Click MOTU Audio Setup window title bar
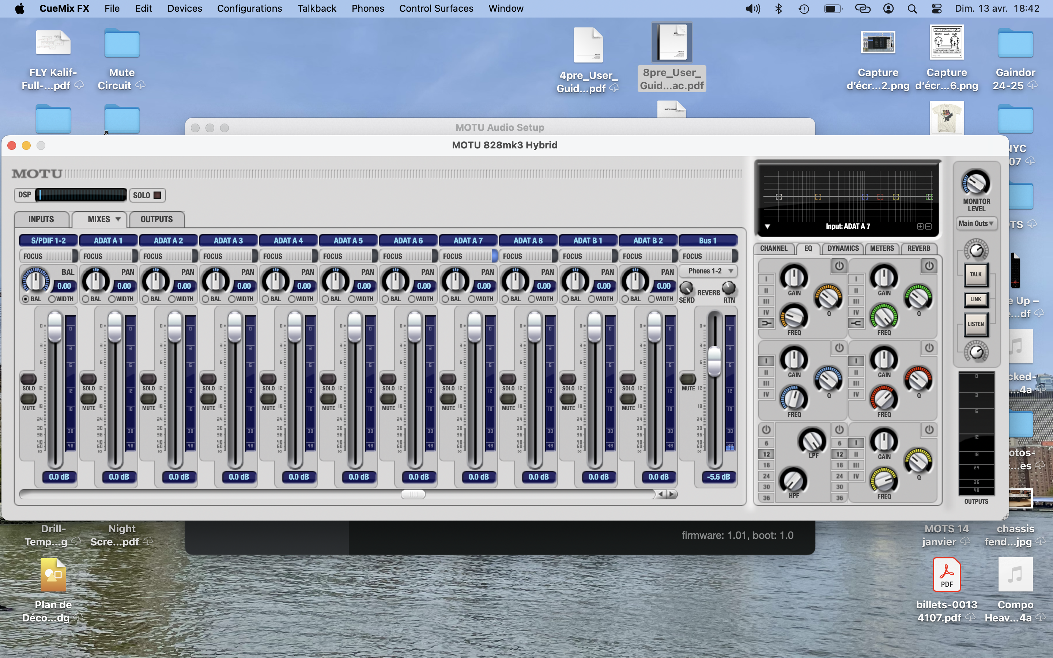Viewport: 1053px width, 658px height. point(499,128)
